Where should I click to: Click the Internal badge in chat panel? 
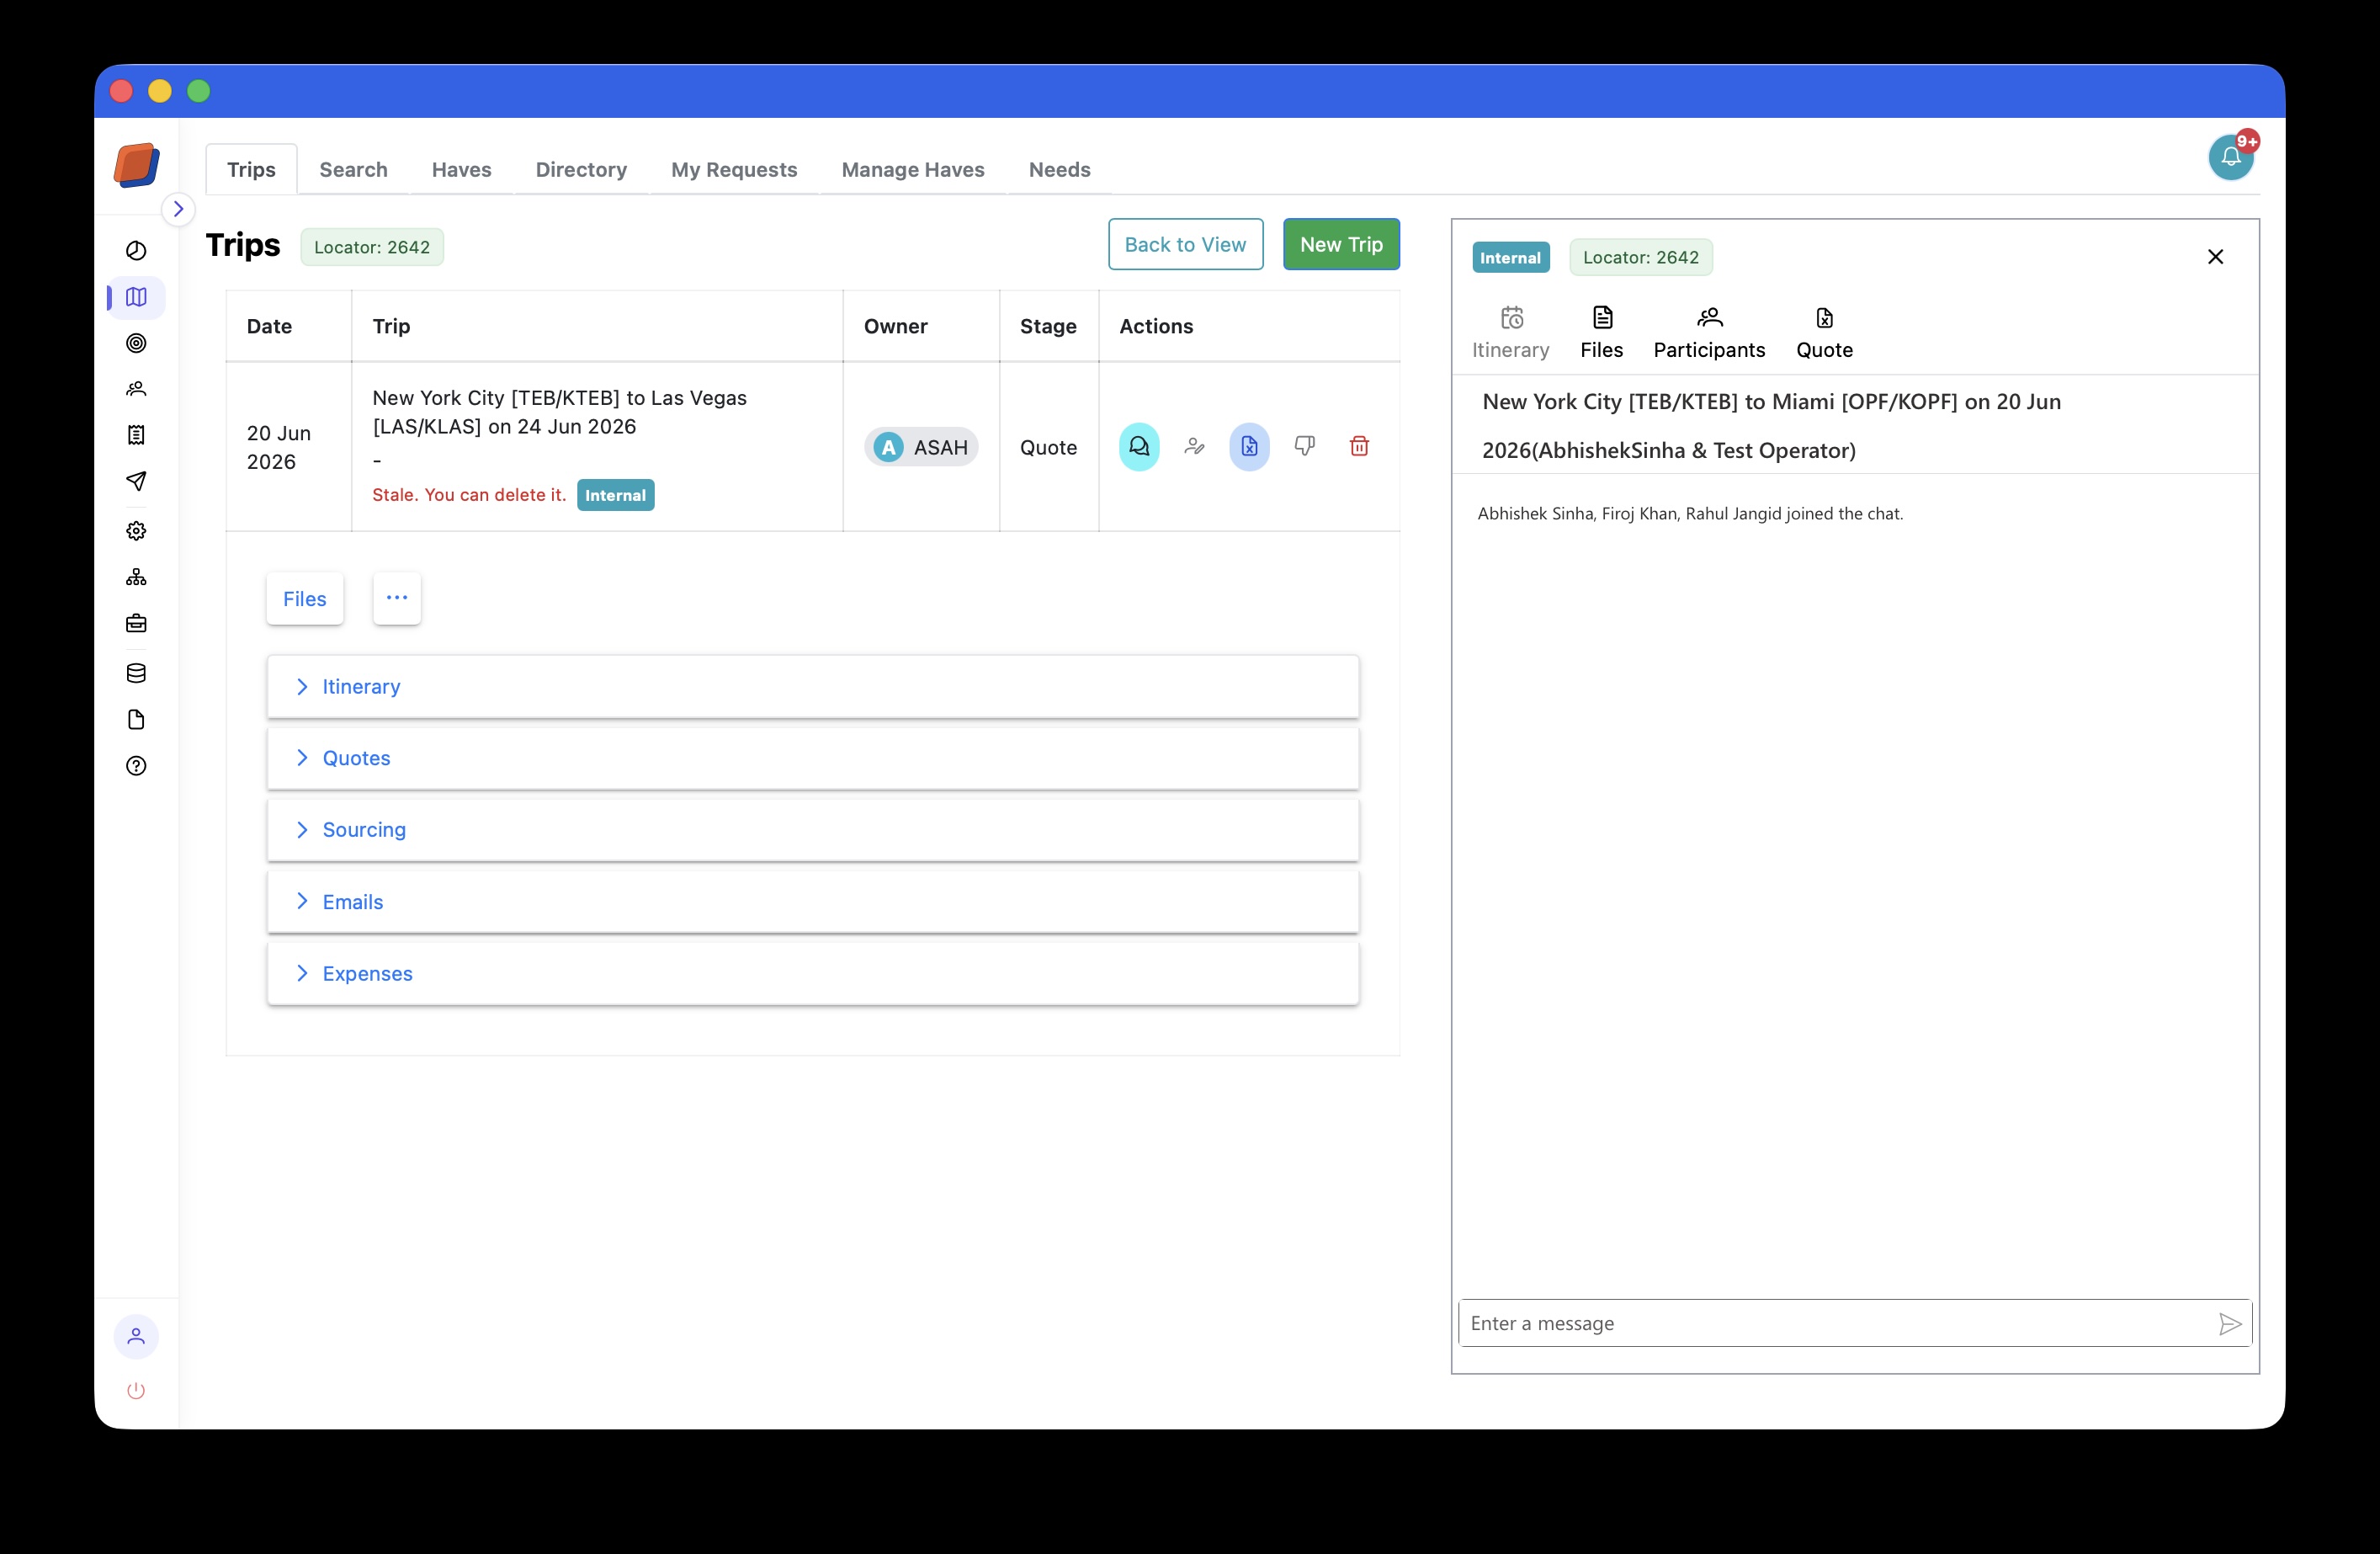coord(1510,258)
